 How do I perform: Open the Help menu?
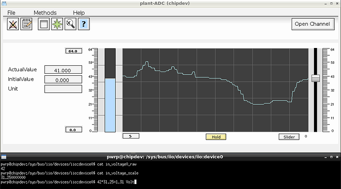click(79, 13)
